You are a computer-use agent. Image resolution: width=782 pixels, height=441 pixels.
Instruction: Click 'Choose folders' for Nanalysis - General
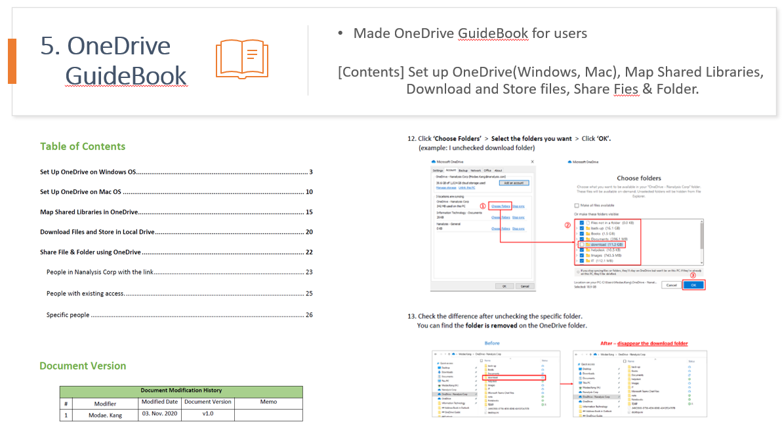(501, 229)
